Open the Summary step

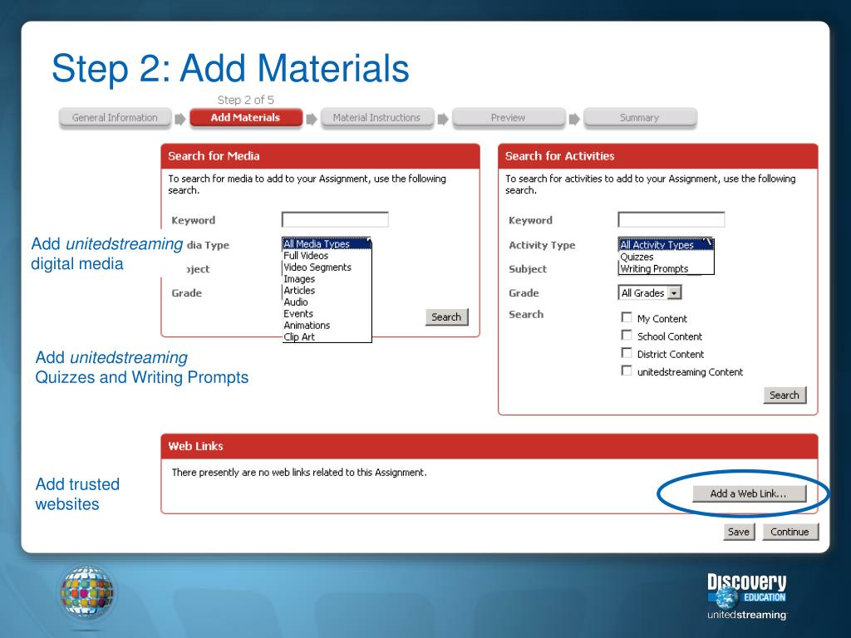(639, 118)
